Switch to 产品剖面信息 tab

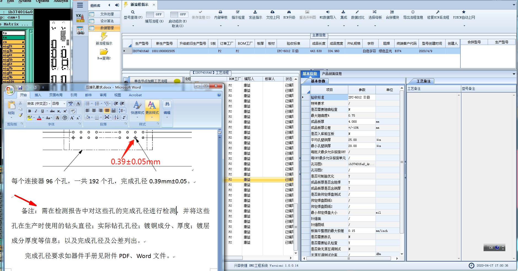pyautogui.click(x=332, y=74)
